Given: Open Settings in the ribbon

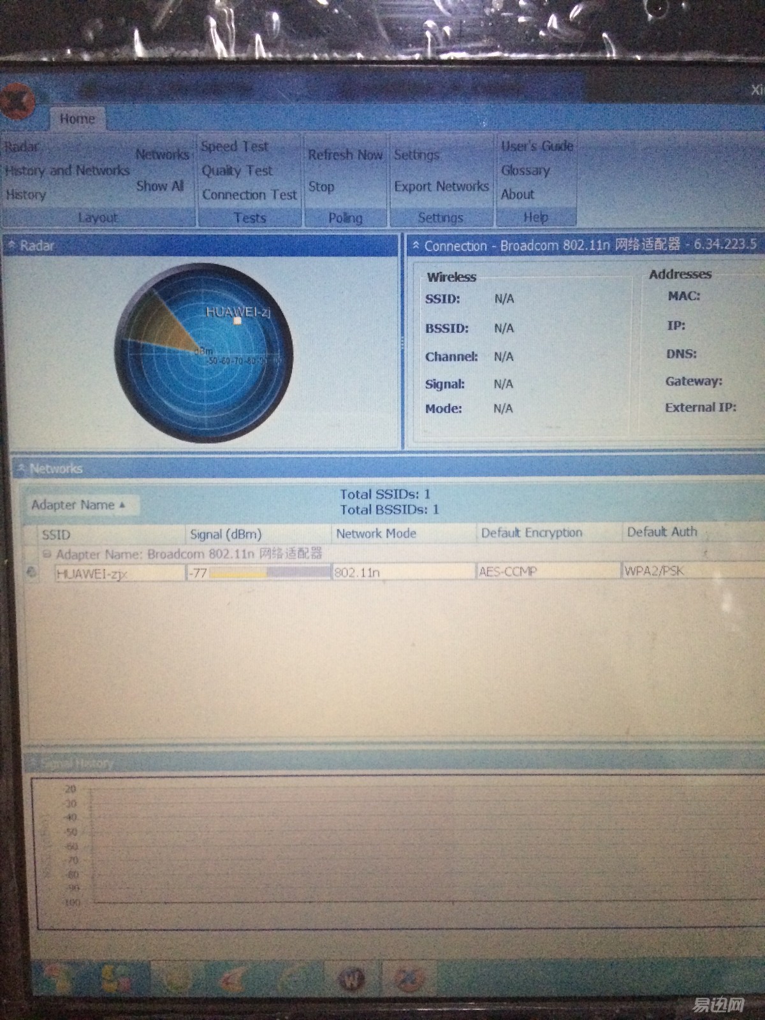Looking at the screenshot, I should 416,155.
